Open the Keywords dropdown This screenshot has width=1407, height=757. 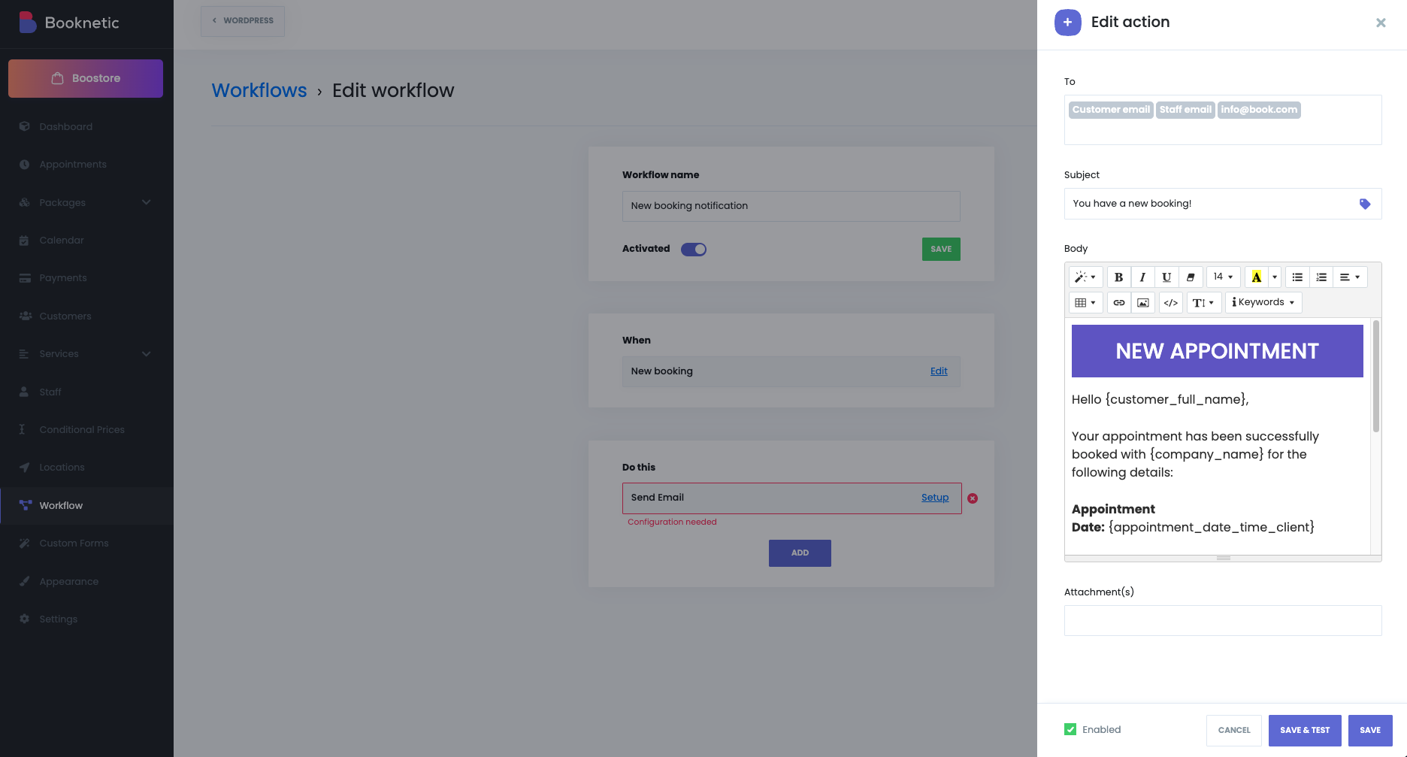[1263, 302]
